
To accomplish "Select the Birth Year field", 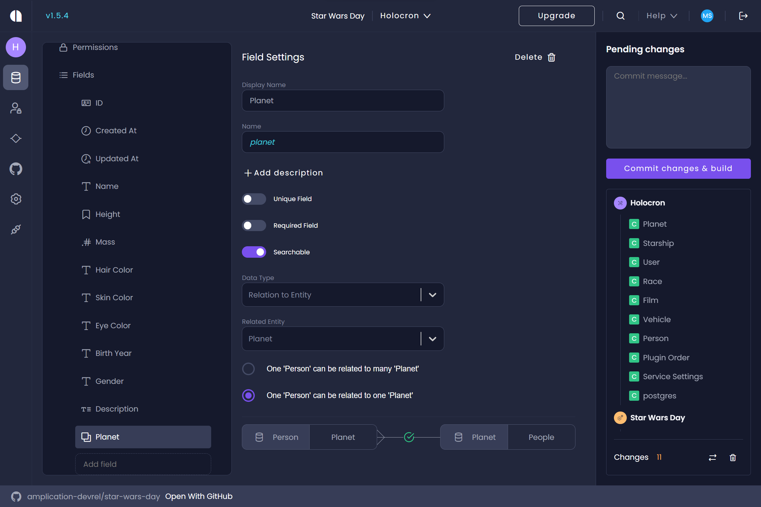I will click(143, 354).
